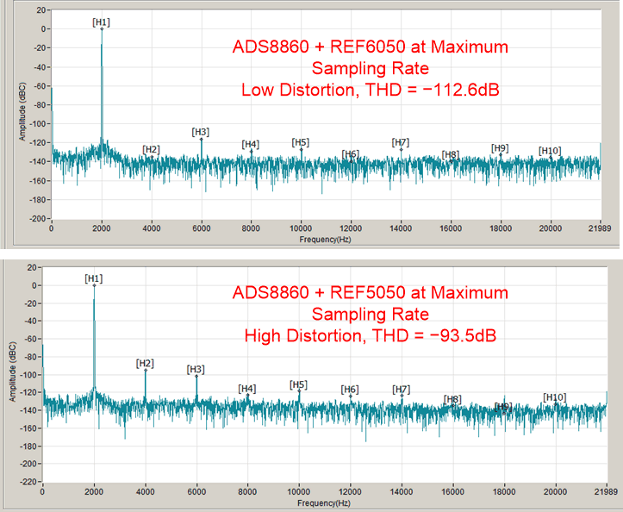
Task: Click the Frequency(Hz) axis label of REF6050 plot
Action: point(326,240)
